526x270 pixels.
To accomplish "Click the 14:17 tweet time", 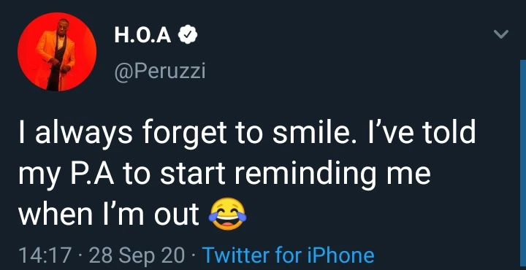I will tap(45, 255).
